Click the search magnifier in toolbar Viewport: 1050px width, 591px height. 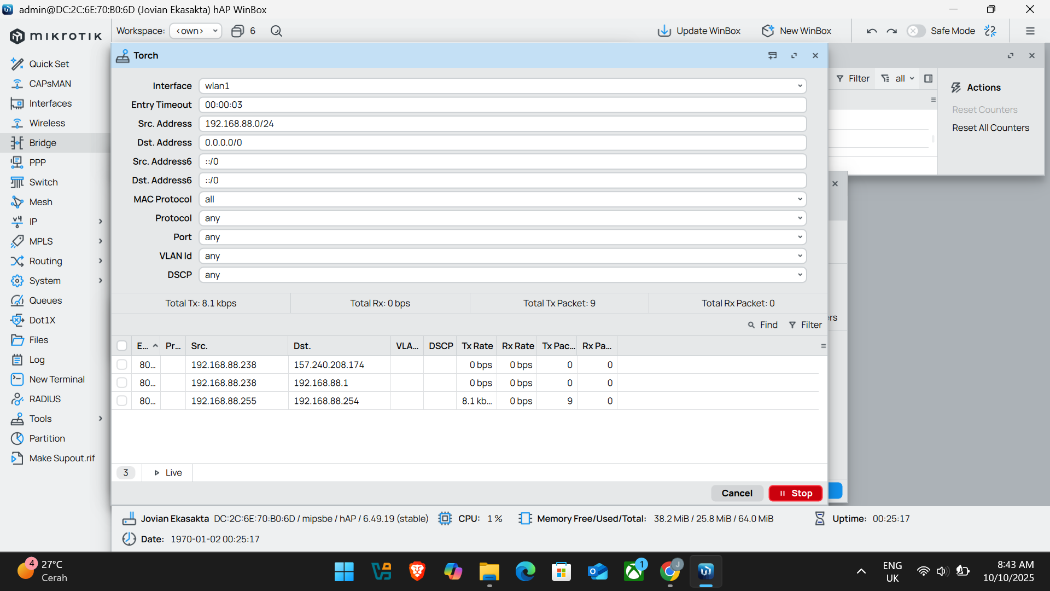tap(276, 31)
